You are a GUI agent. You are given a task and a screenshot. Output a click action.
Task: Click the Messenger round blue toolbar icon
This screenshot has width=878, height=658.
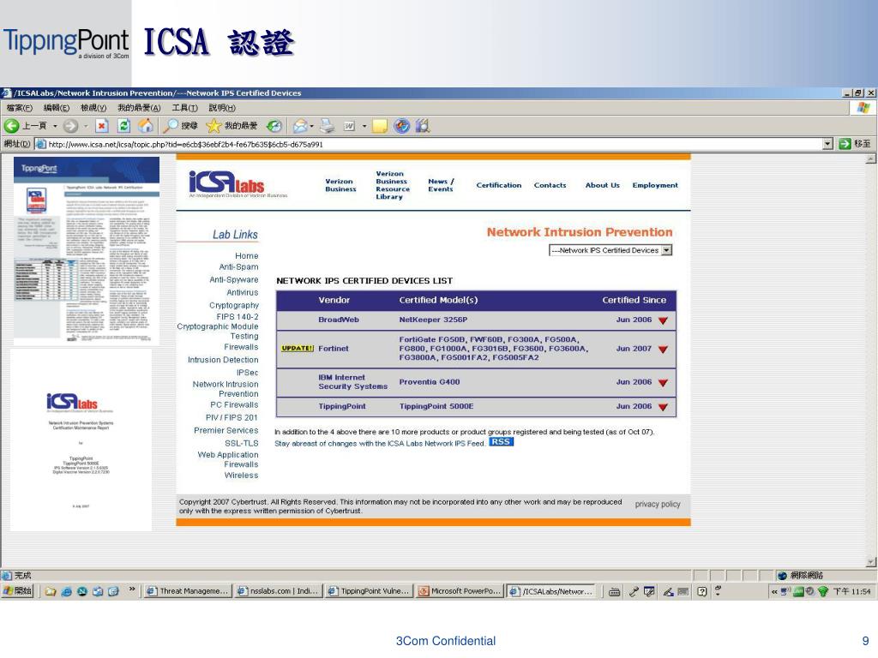[x=401, y=126]
